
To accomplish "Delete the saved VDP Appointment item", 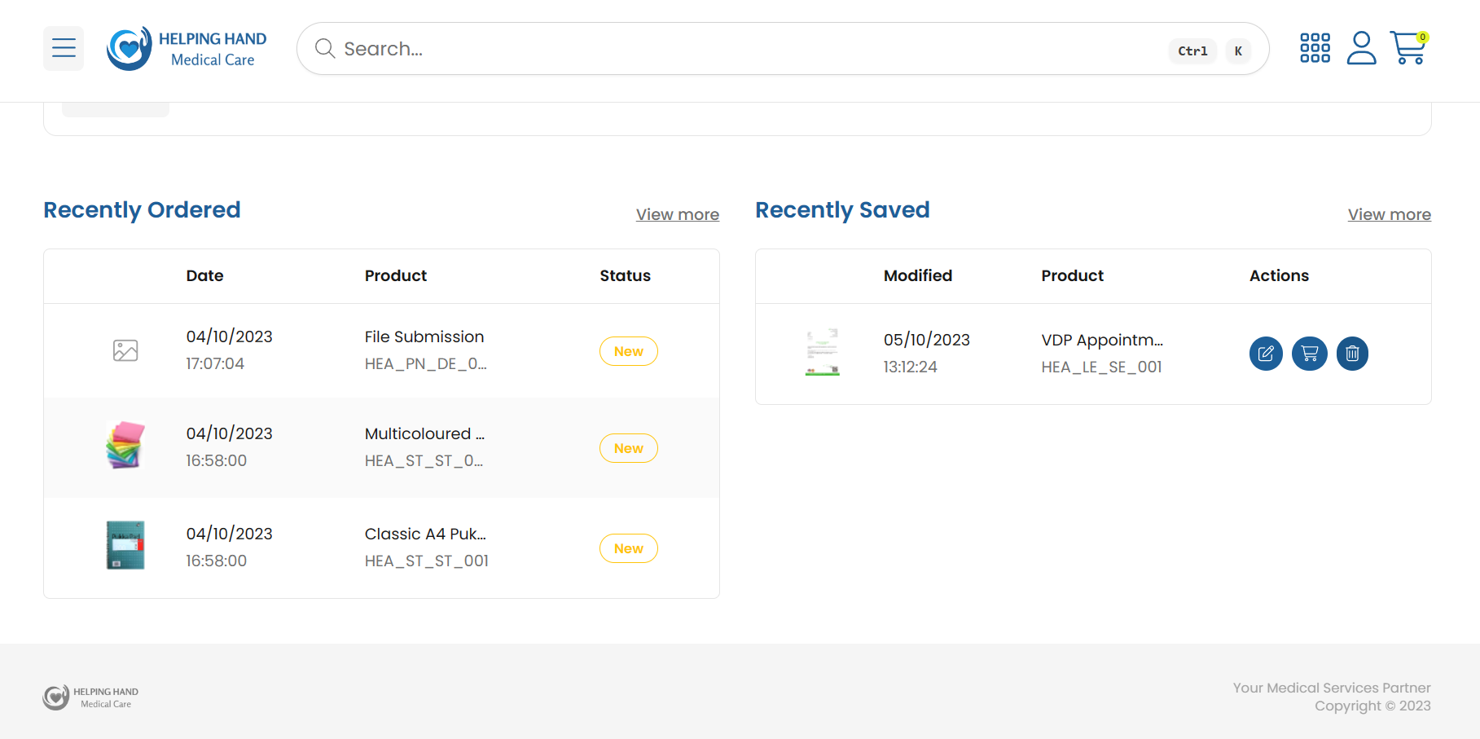I will click(x=1352, y=354).
